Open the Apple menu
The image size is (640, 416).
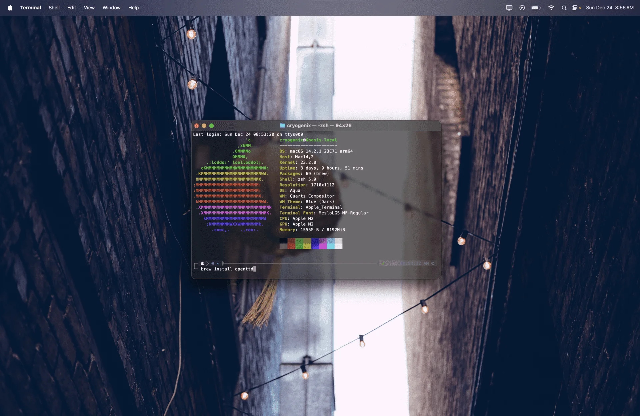point(10,8)
